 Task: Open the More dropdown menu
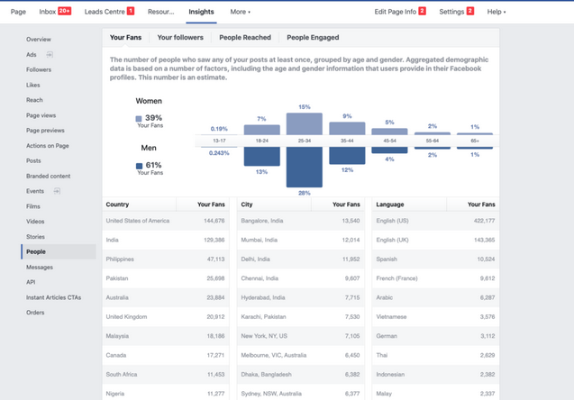[x=240, y=12]
